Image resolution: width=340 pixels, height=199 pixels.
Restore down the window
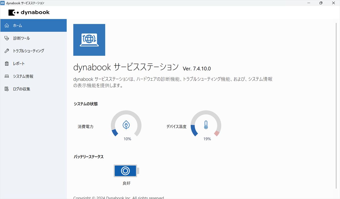(x=321, y=3)
